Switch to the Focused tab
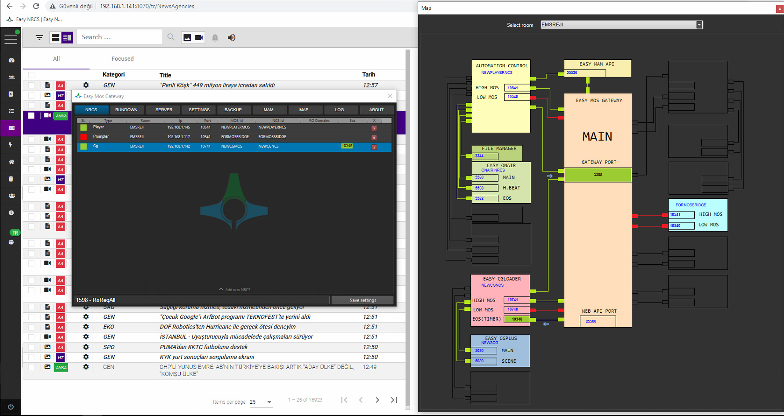The width and height of the screenshot is (784, 416). coord(123,59)
